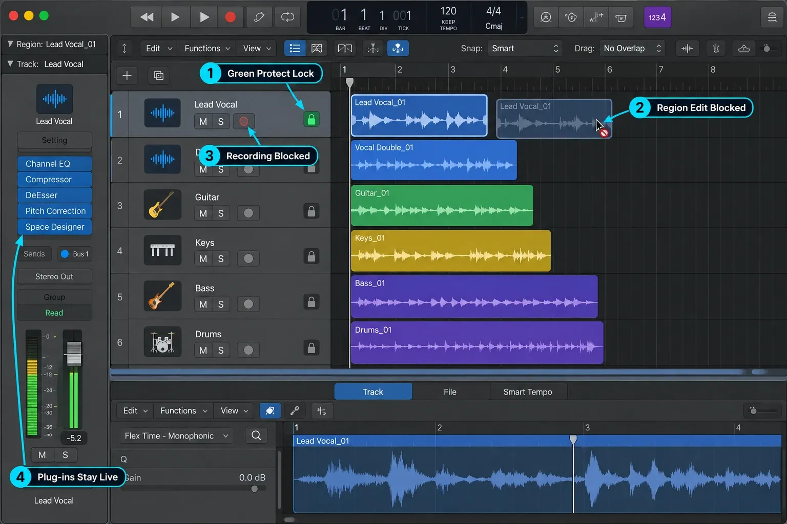
Task: Open the Edit menu in the tracks toolbar
Action: coord(158,48)
